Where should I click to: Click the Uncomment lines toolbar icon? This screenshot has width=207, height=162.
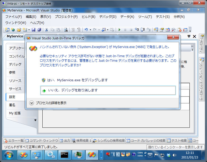coord(79,30)
